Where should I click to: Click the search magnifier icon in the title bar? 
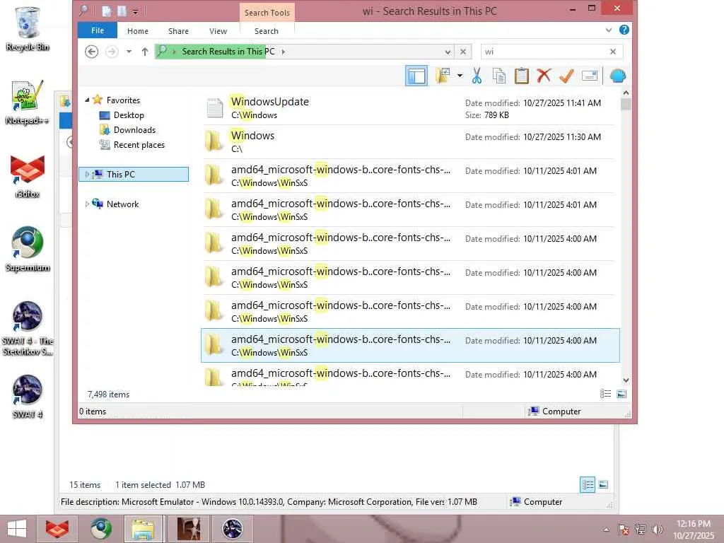(x=83, y=11)
